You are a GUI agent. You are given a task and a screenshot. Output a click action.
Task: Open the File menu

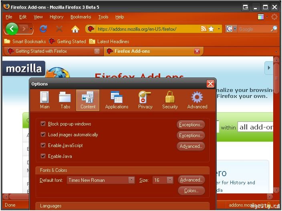point(9,17)
